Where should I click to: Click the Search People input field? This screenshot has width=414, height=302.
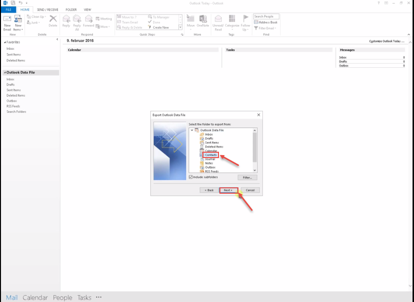click(266, 17)
